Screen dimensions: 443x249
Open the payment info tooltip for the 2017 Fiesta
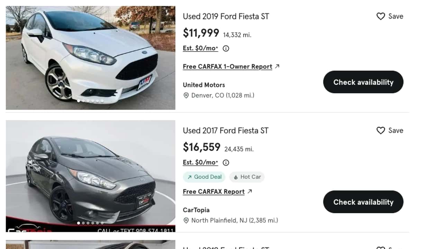pos(226,163)
